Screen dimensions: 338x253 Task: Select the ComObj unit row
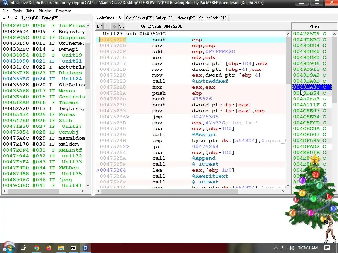pyautogui.click(x=44, y=132)
